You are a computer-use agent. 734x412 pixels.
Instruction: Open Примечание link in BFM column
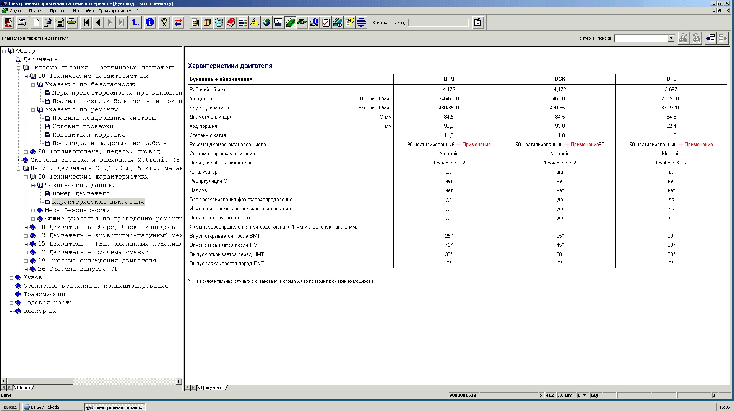coord(476,145)
